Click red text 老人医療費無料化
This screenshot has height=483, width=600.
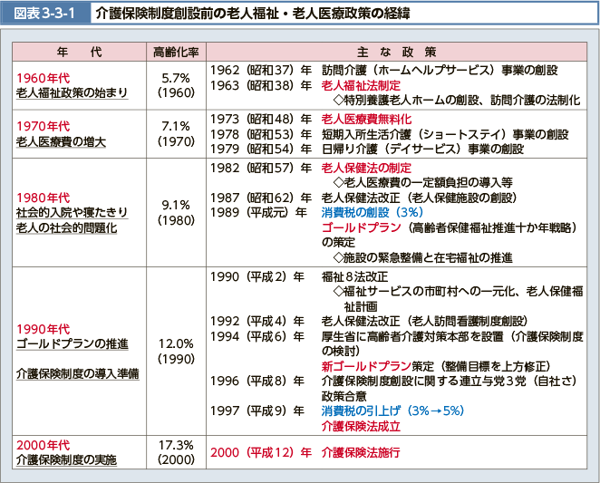[x=366, y=119]
